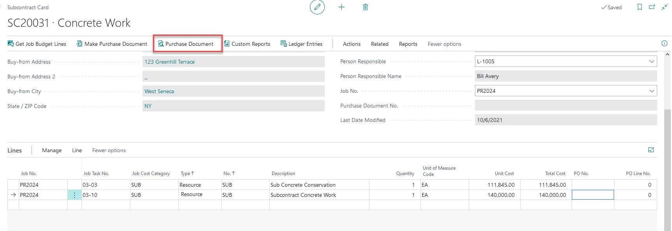Click the pencil edit icon
The height and width of the screenshot is (231, 672).
tap(317, 7)
